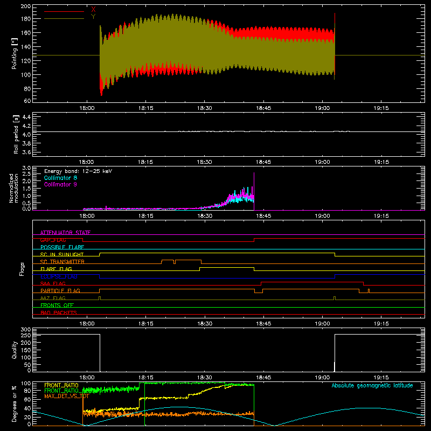Image resolution: width=431 pixels, height=431 pixels.
Task: Click the Pointing axis title
Action: [15, 53]
